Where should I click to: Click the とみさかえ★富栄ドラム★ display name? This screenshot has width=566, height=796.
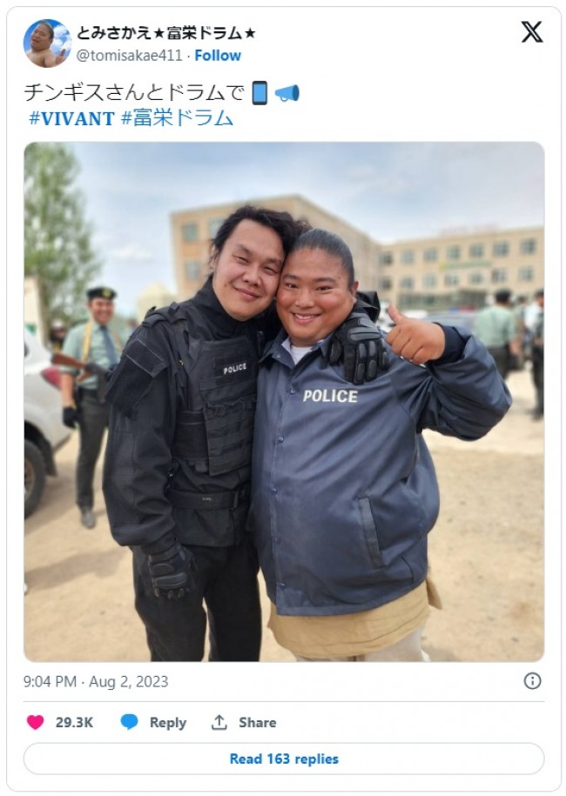(x=165, y=34)
